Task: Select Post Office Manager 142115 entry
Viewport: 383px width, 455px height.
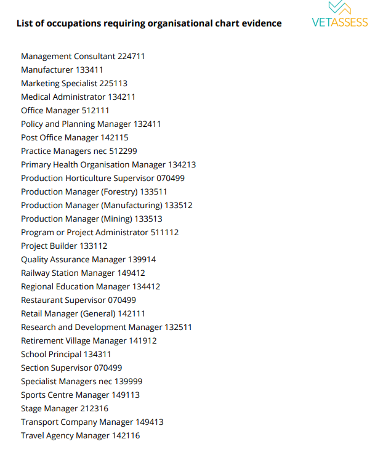Action: click(75, 137)
